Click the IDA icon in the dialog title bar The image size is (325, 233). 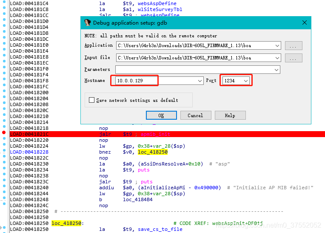point(88,22)
